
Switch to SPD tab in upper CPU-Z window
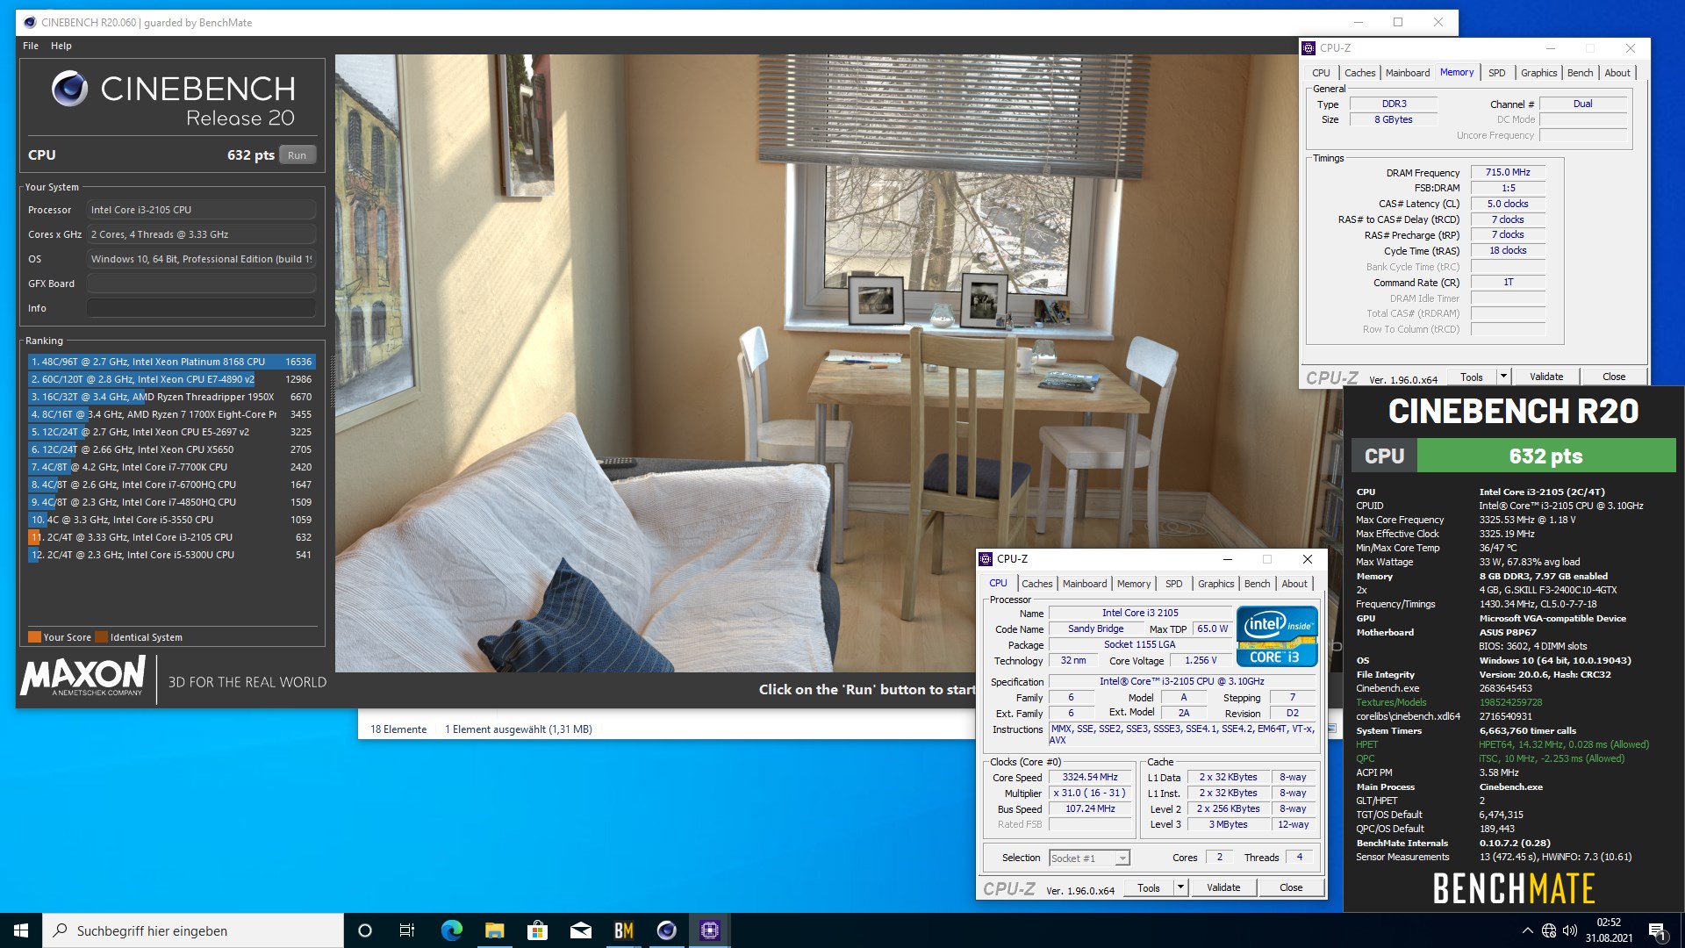1497,73
